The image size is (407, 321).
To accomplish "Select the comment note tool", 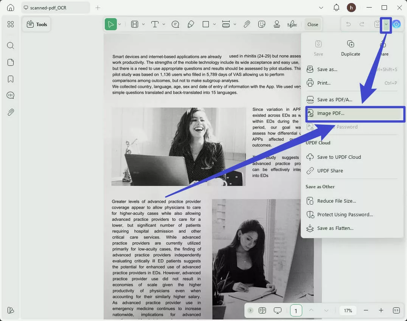I will point(176,24).
